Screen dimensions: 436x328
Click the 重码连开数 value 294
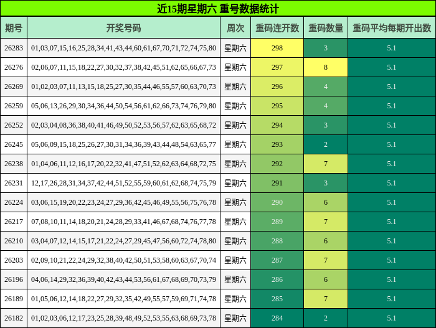(277, 125)
